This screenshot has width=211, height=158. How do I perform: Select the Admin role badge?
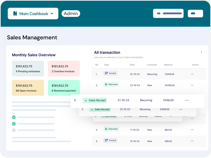(71, 14)
